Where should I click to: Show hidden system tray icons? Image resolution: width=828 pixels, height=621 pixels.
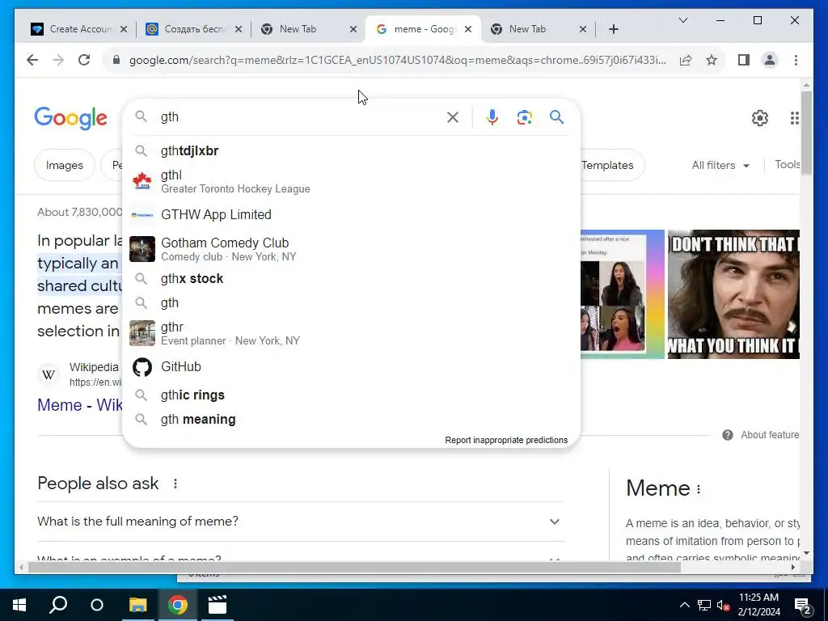click(x=684, y=605)
